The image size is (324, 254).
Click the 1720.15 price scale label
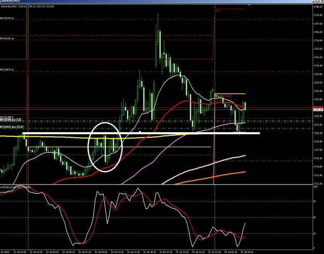[318, 133]
